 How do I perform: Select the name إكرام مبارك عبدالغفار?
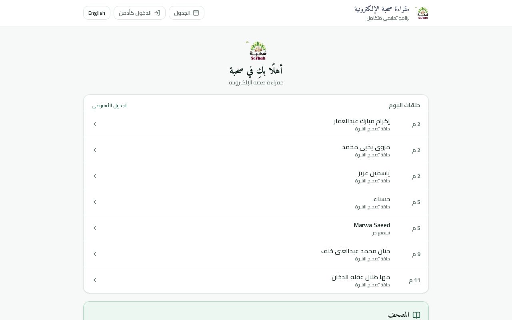(362, 121)
